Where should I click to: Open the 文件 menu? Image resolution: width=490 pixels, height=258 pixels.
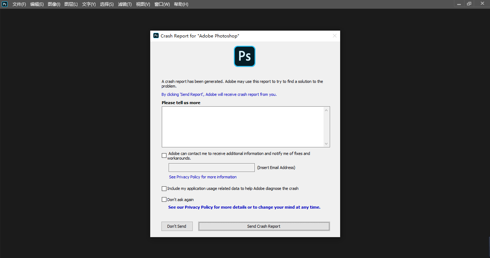[x=19, y=4]
